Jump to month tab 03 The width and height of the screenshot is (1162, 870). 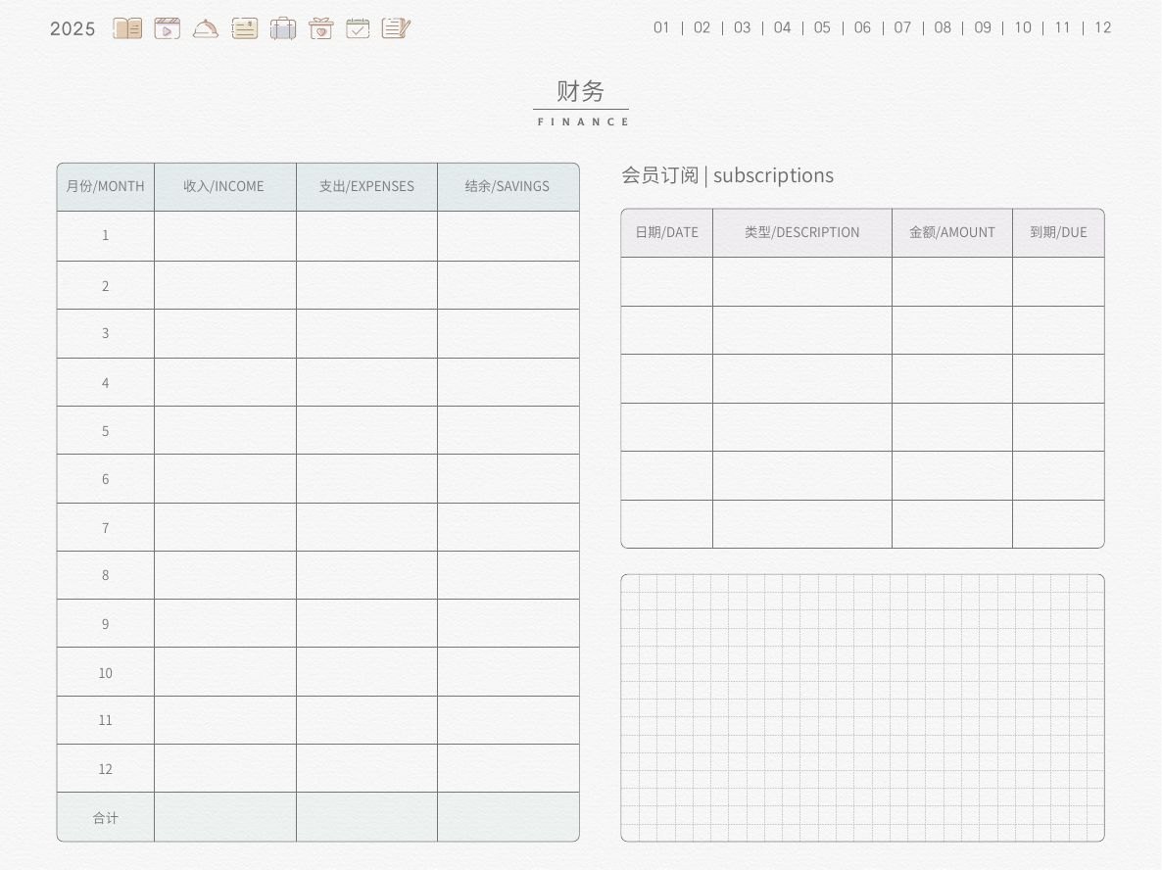[742, 28]
